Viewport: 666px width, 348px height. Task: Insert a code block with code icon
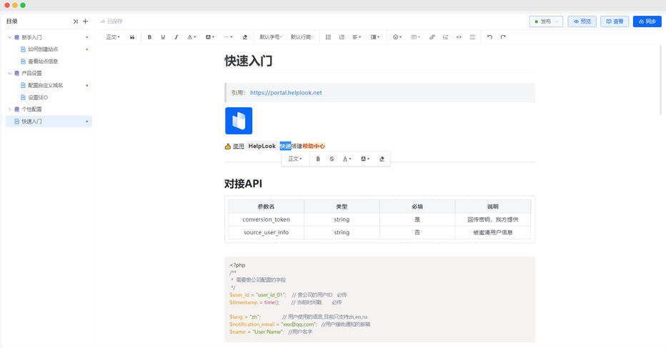coord(459,37)
